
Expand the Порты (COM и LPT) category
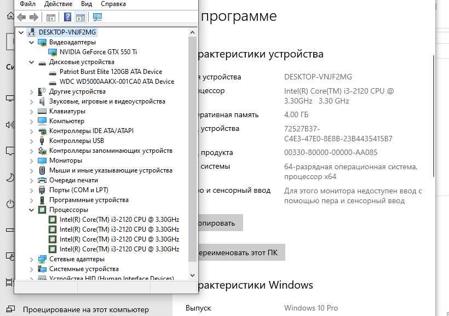(x=32, y=191)
